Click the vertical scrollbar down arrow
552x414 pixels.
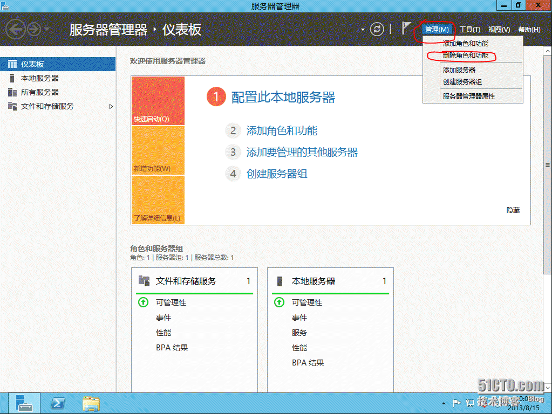(548, 388)
